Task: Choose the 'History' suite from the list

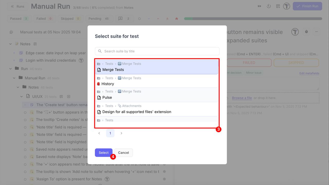Action: pyautogui.click(x=157, y=81)
